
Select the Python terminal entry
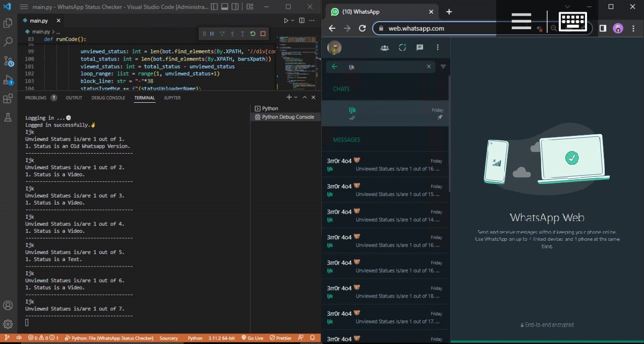[x=285, y=108]
